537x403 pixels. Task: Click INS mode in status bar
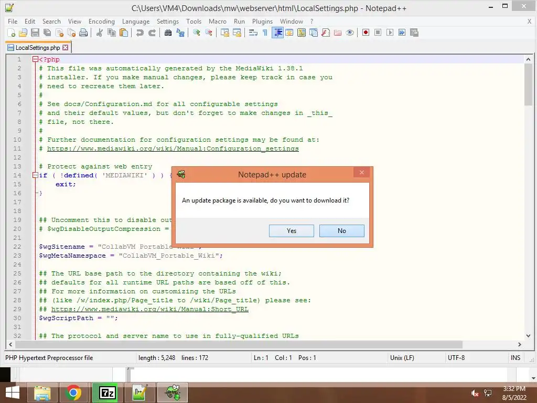point(515,358)
